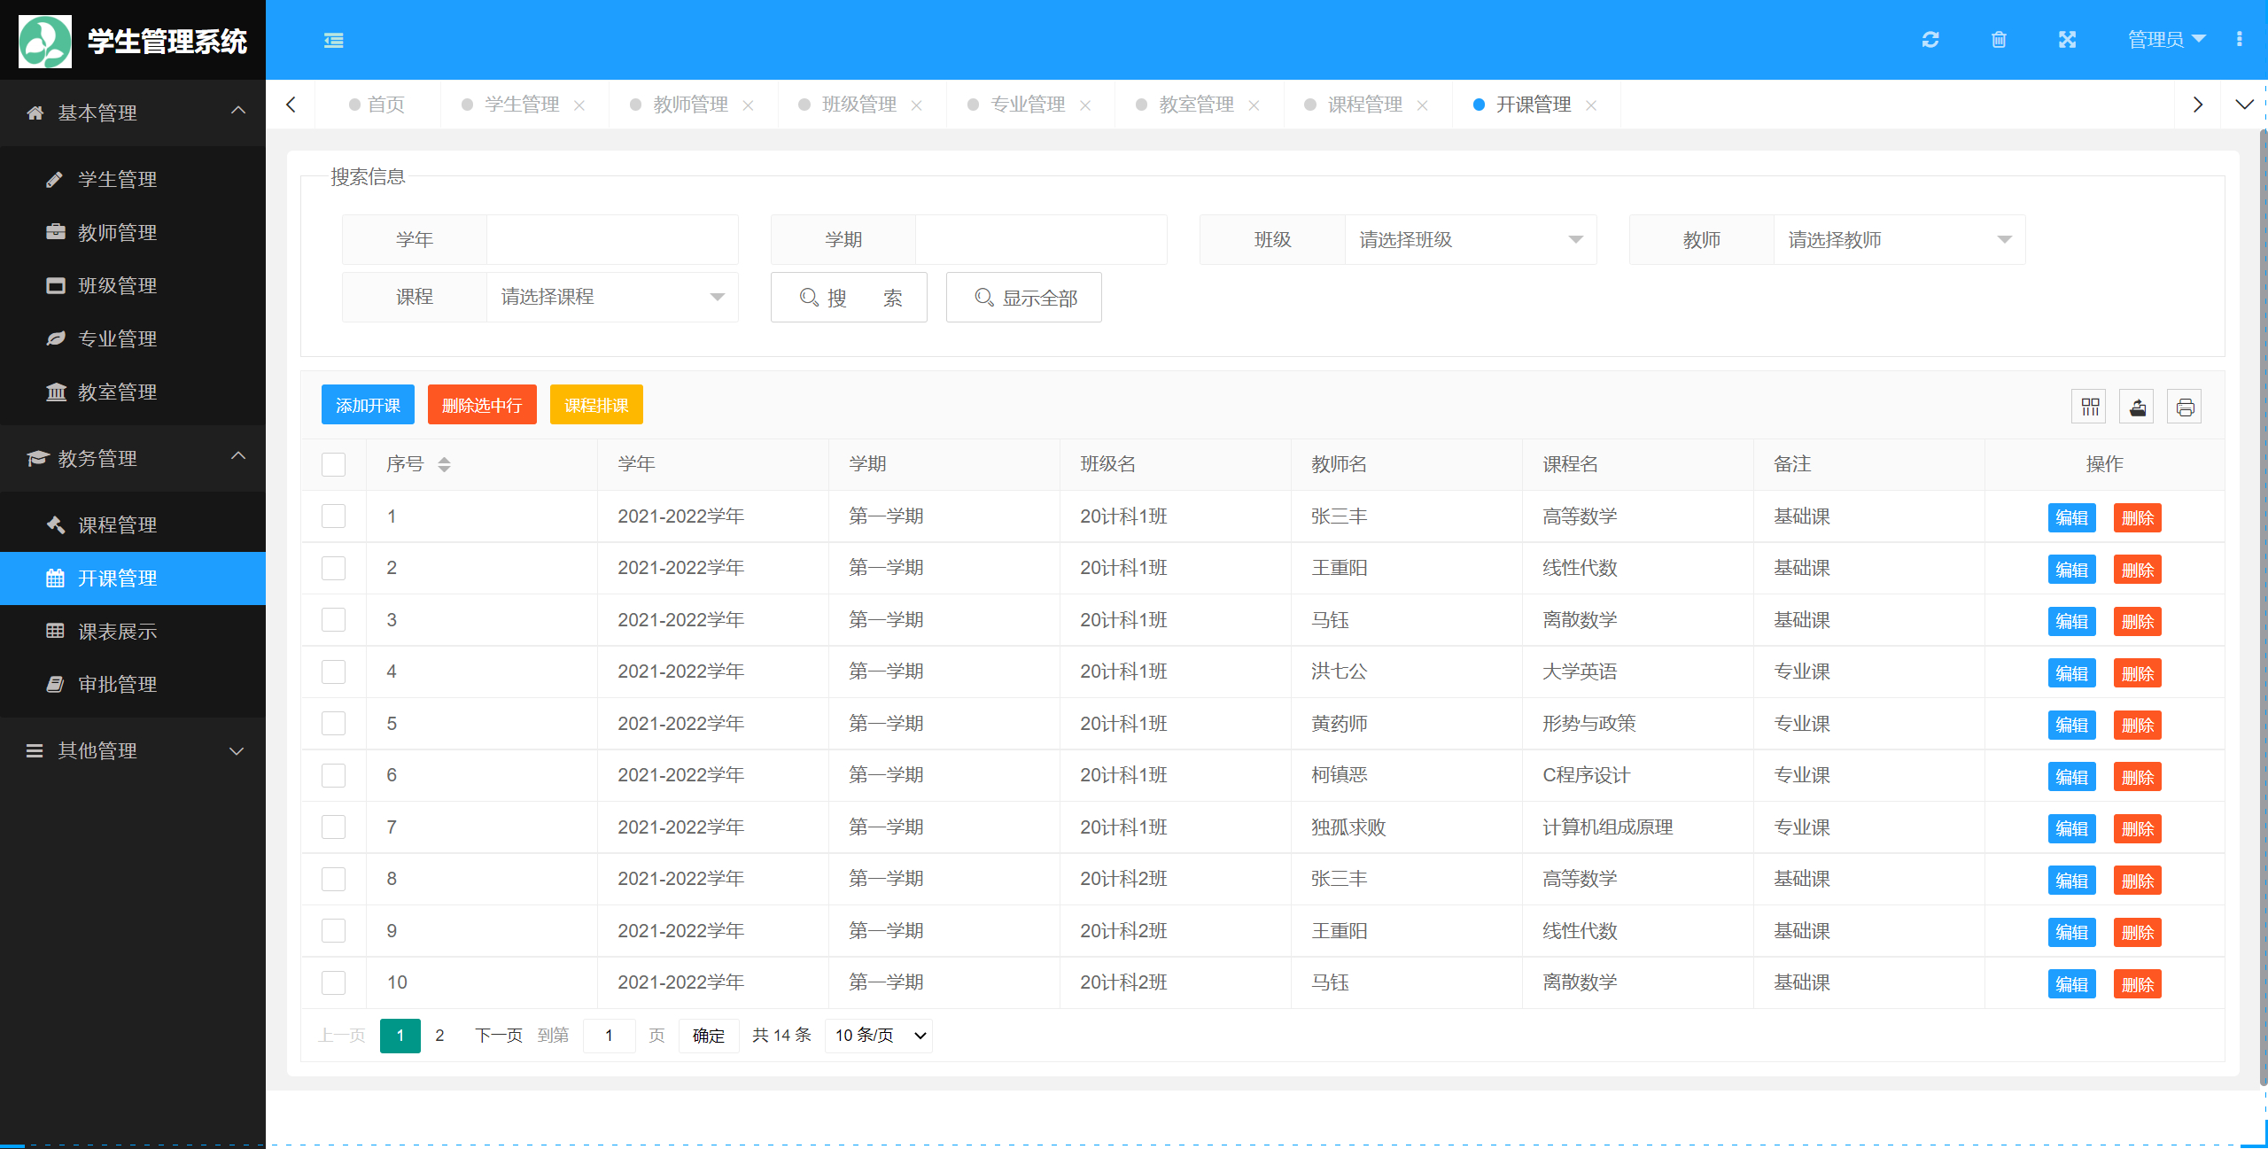Collapse the 教务管理 menu group

pyautogui.click(x=133, y=459)
